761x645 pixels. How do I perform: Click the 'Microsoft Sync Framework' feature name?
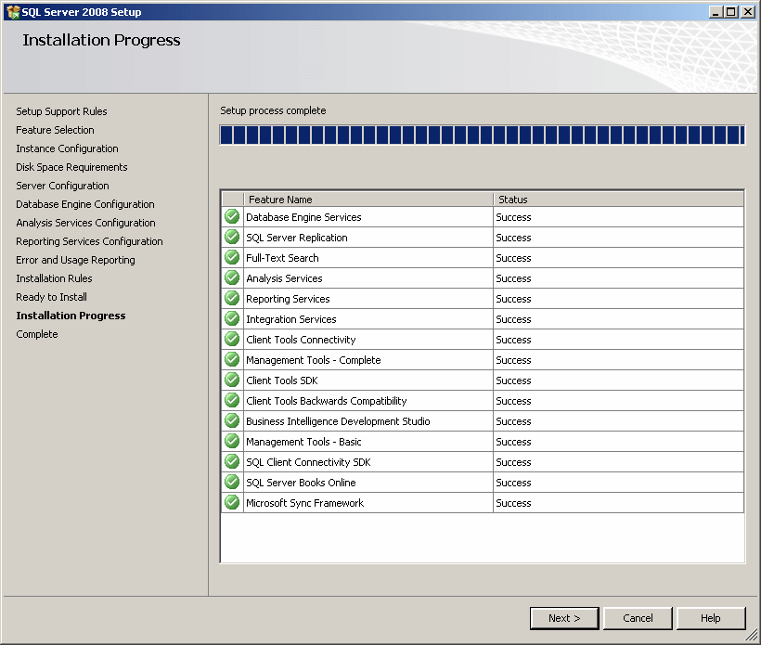point(304,502)
